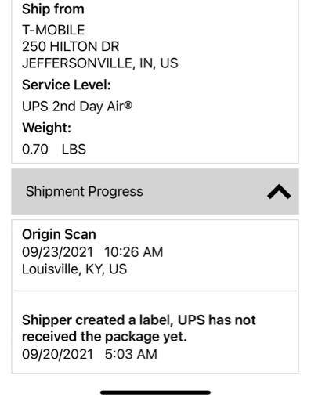Tap the 250 HILTON DR address line

[71, 46]
